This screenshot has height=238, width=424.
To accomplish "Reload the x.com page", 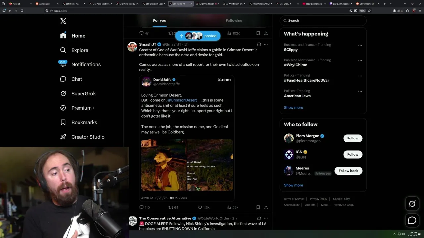I will [22, 11].
